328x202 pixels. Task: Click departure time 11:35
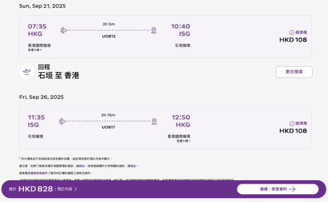(36, 117)
